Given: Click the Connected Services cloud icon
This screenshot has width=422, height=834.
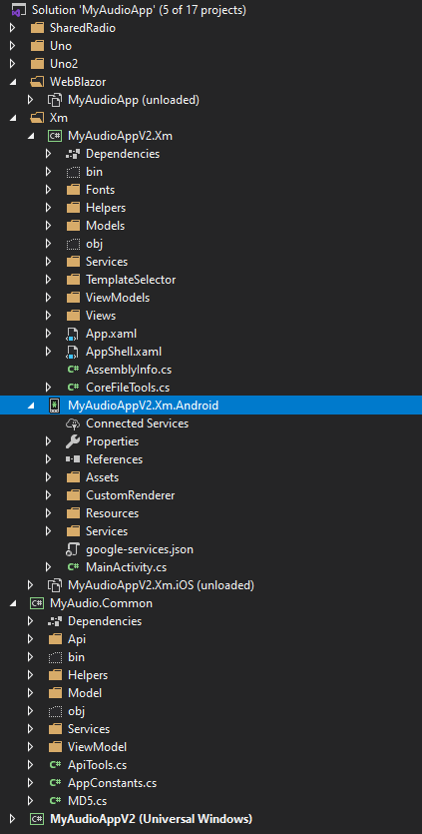Looking at the screenshot, I should (x=72, y=423).
